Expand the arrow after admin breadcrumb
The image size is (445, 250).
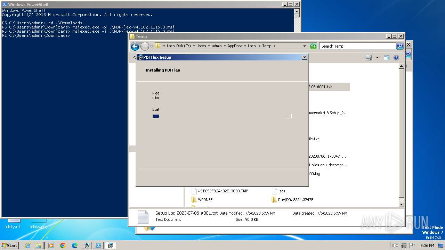point(225,46)
